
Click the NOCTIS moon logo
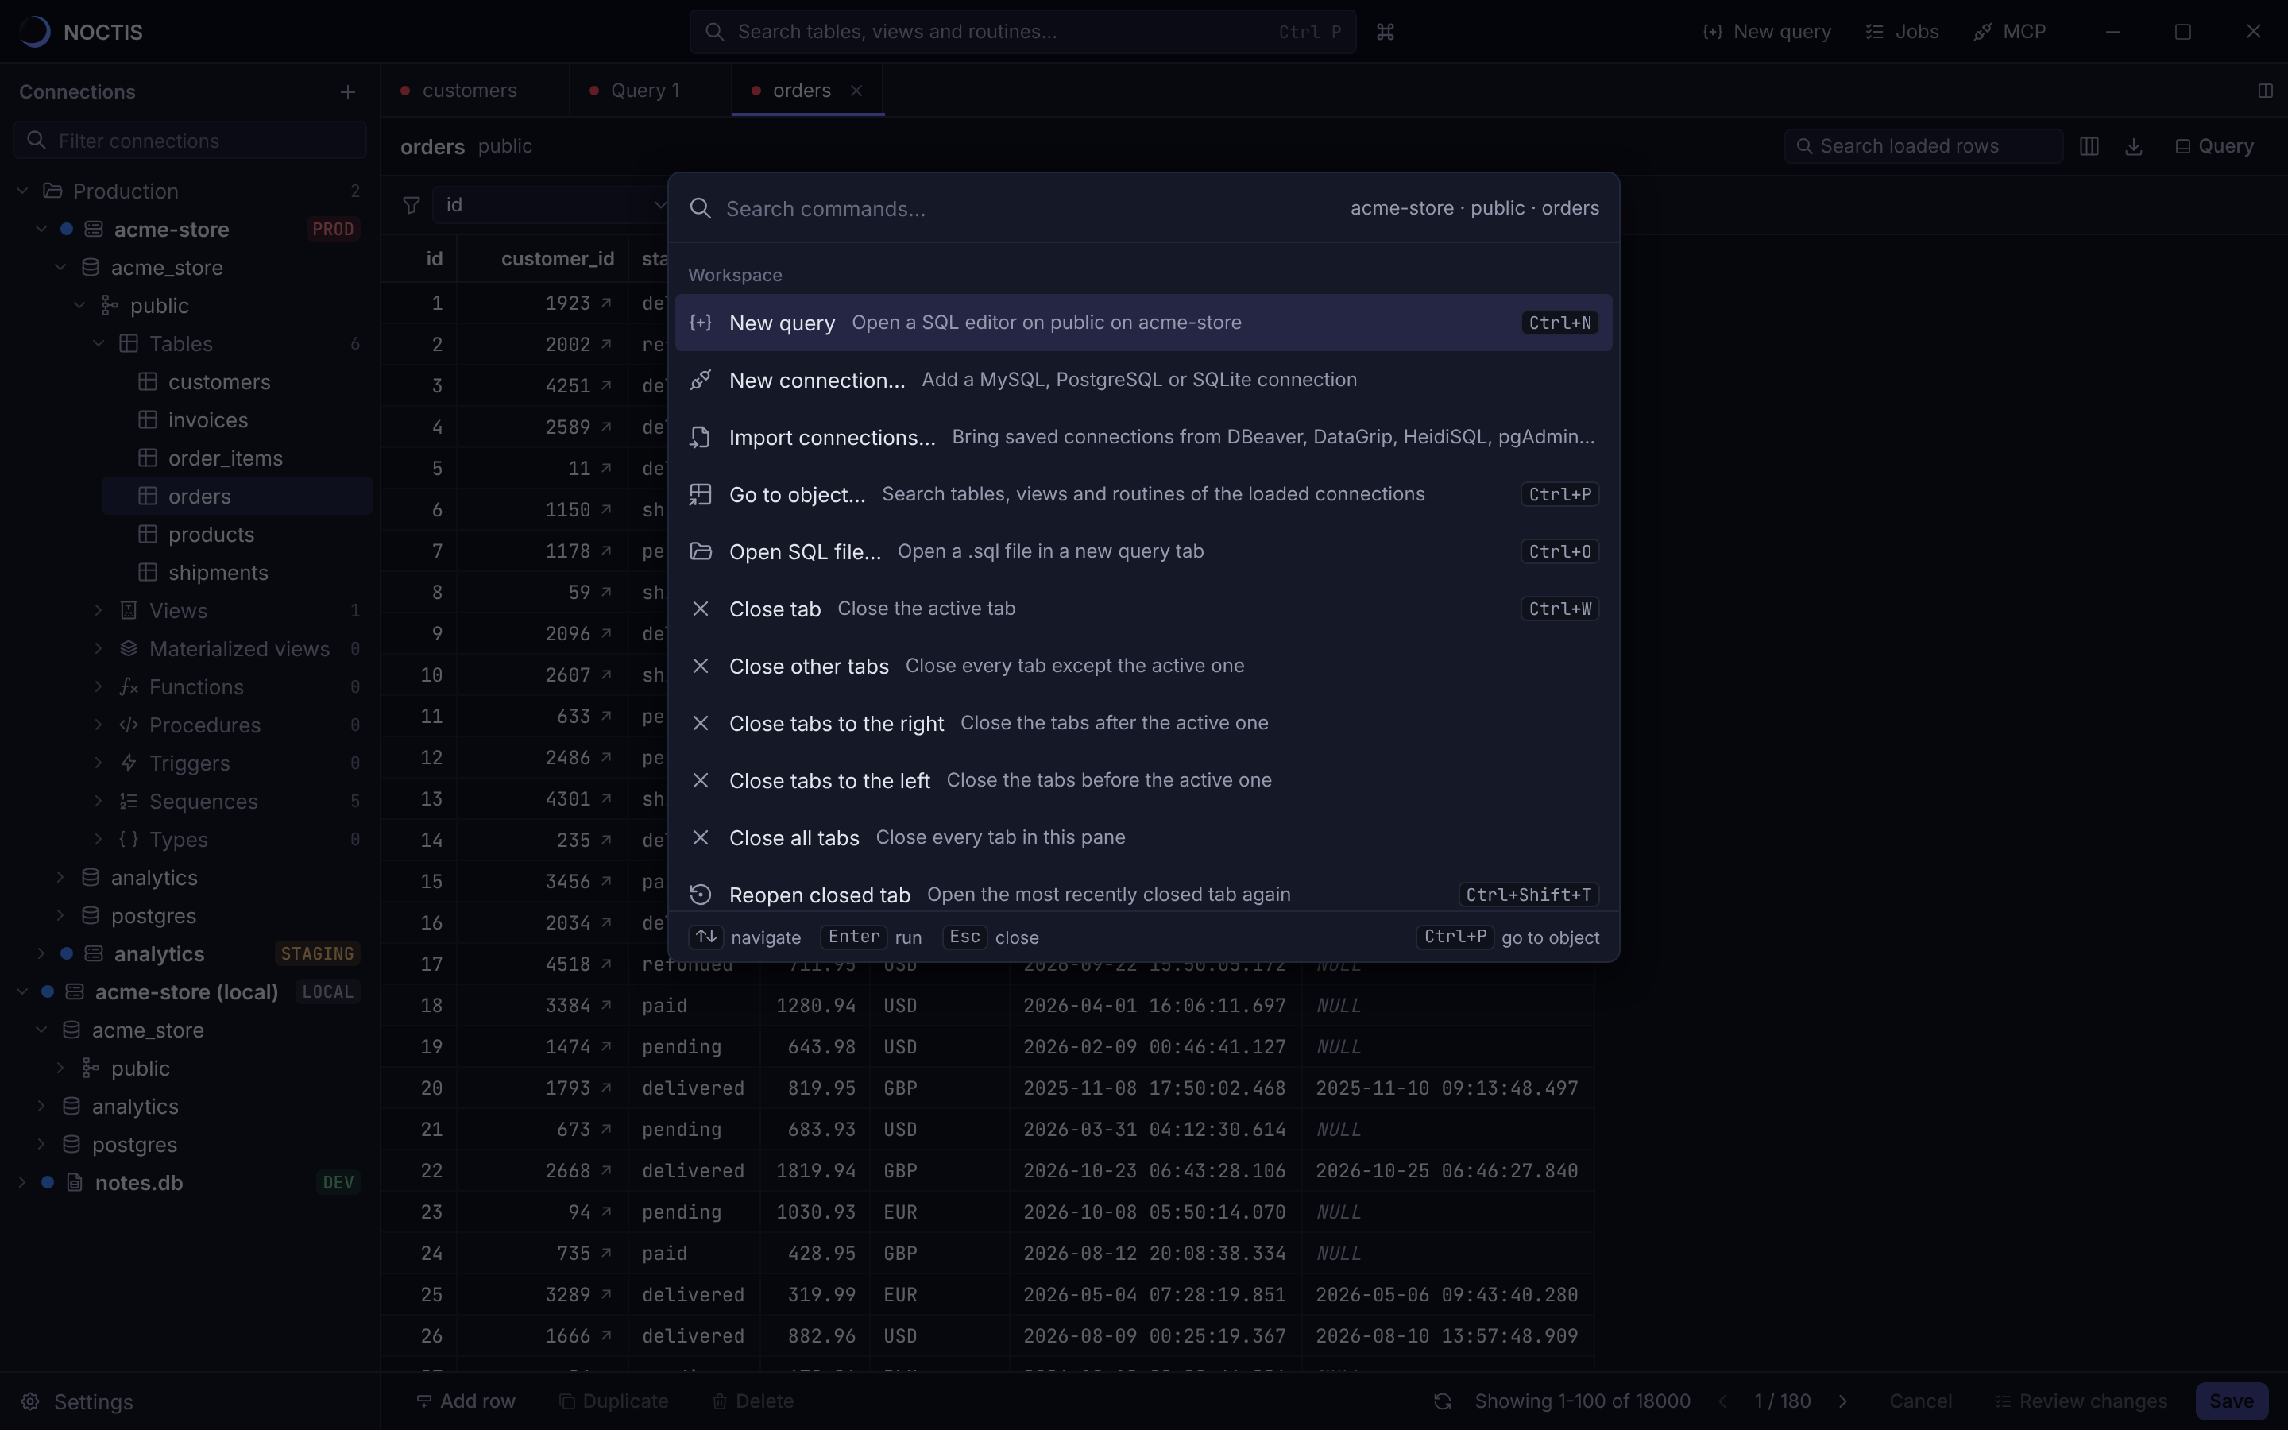tap(34, 32)
